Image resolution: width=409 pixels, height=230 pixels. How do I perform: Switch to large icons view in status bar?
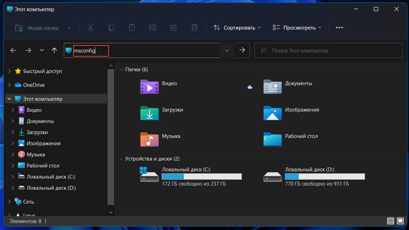point(400,221)
